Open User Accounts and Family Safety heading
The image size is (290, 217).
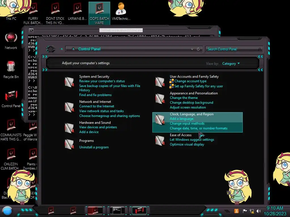point(194,76)
